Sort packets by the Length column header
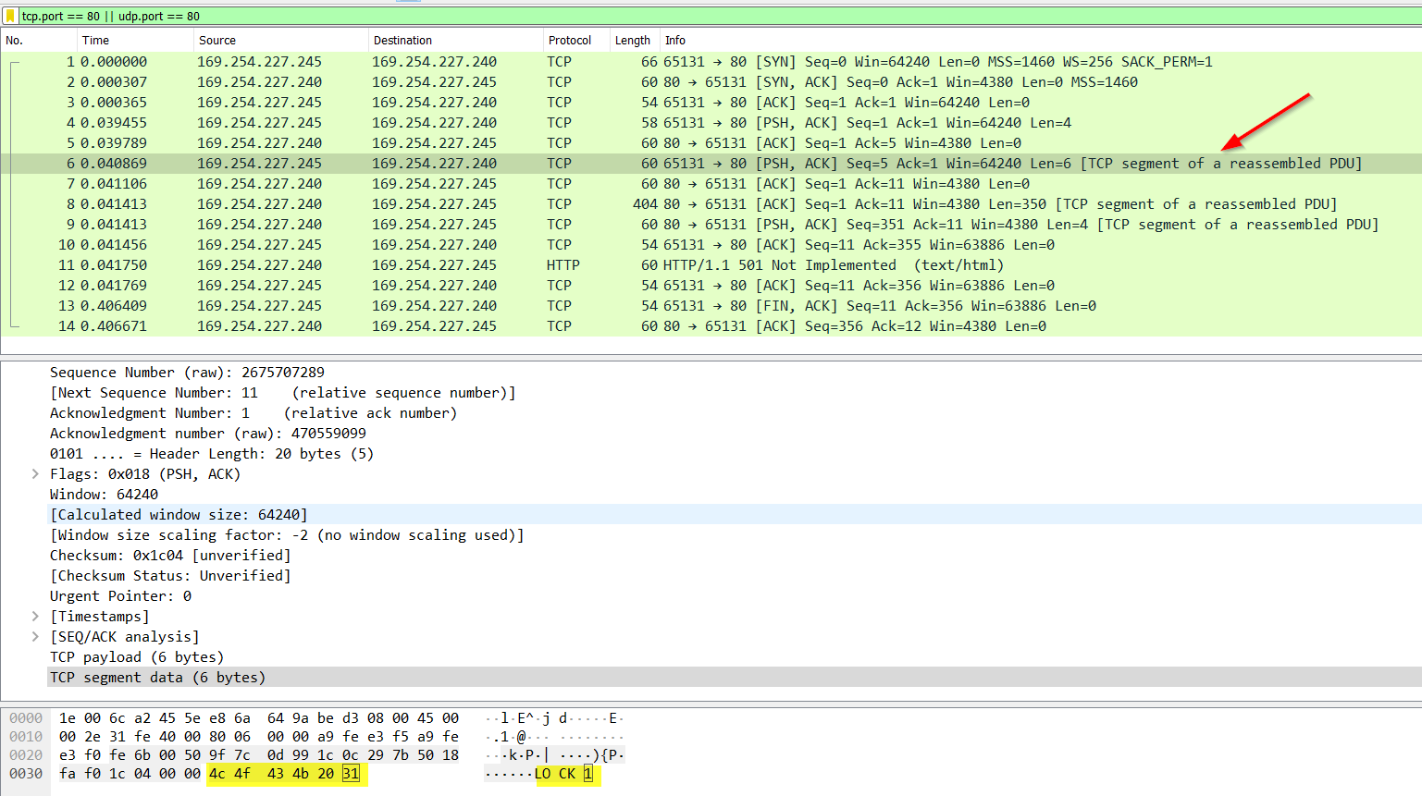The height and width of the screenshot is (796, 1422). (635, 40)
